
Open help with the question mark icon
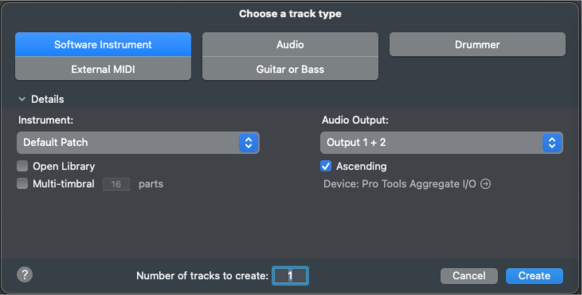25,274
